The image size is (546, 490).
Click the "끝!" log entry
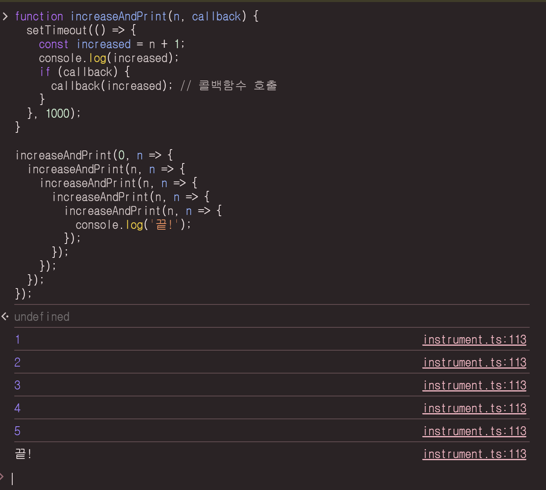point(23,454)
